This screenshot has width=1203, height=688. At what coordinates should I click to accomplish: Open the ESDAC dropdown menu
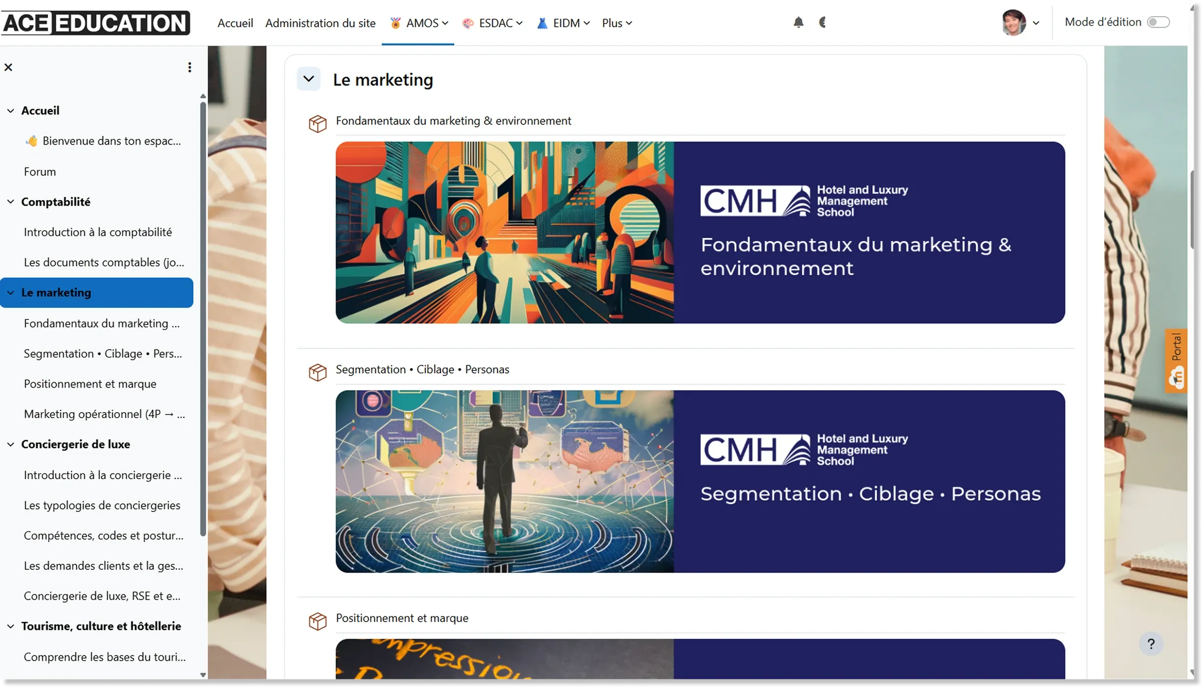click(x=492, y=23)
